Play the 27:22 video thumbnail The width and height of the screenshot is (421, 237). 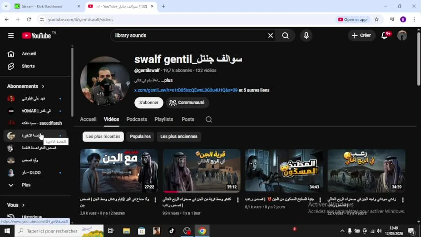point(119,171)
